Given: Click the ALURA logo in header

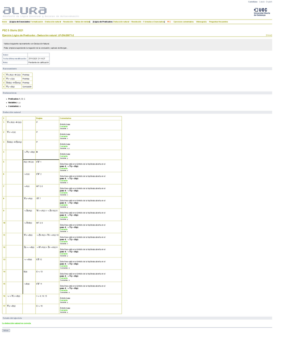Looking at the screenshot, I should (25, 11).
